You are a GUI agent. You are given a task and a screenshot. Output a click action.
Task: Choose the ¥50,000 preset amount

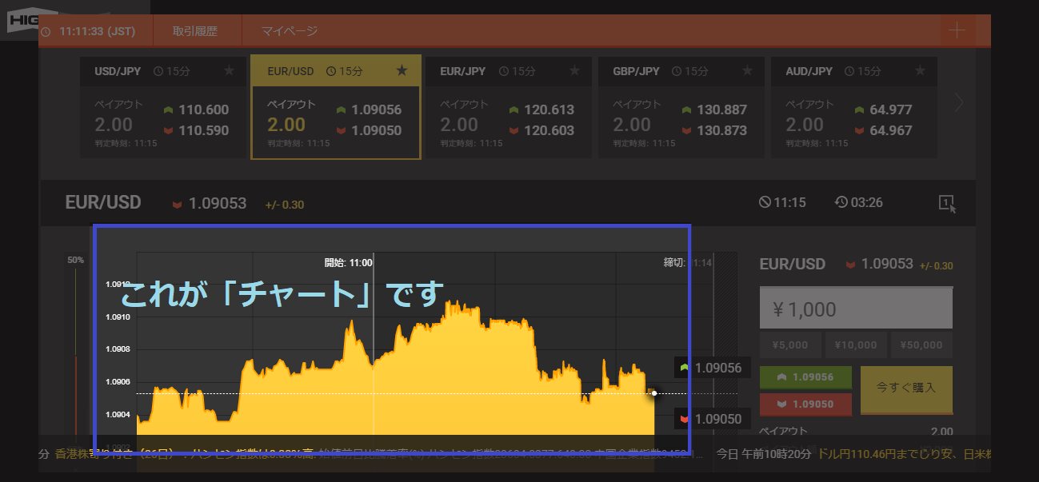coord(921,345)
